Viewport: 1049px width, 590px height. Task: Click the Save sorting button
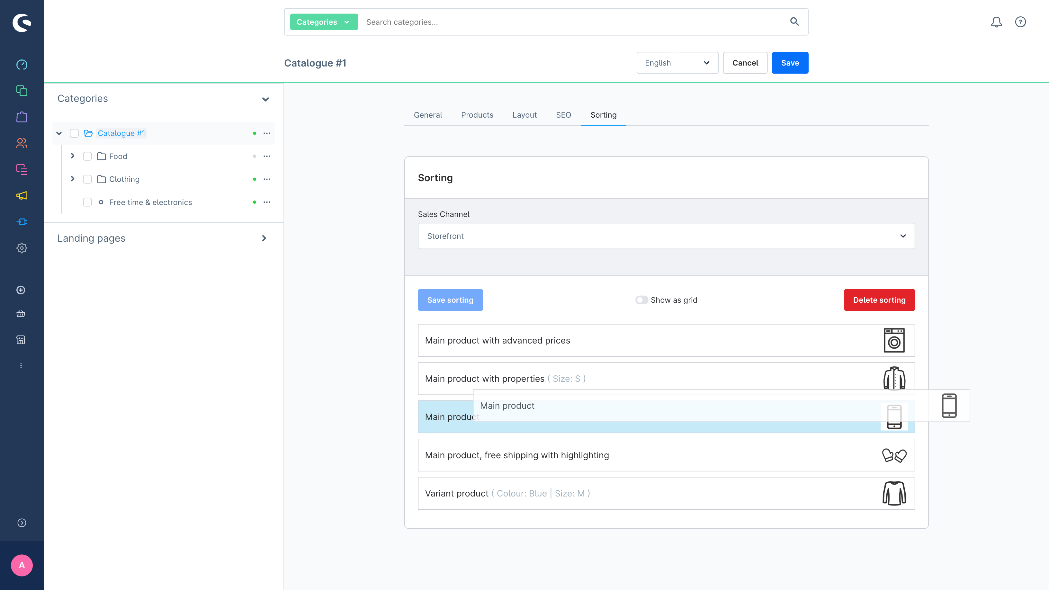[450, 300]
